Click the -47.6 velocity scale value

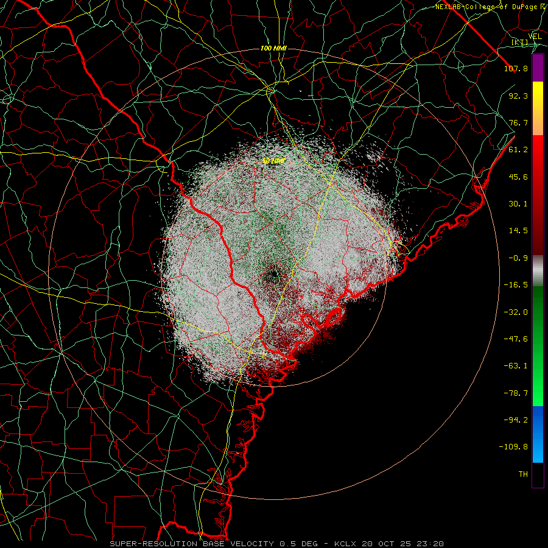[516, 339]
